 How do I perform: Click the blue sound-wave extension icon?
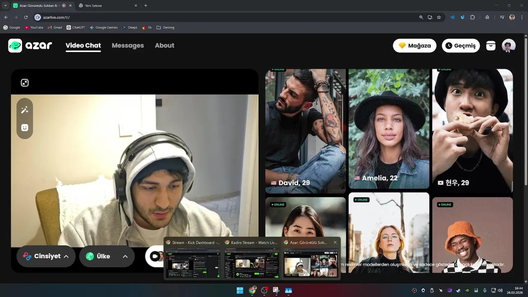point(453,17)
